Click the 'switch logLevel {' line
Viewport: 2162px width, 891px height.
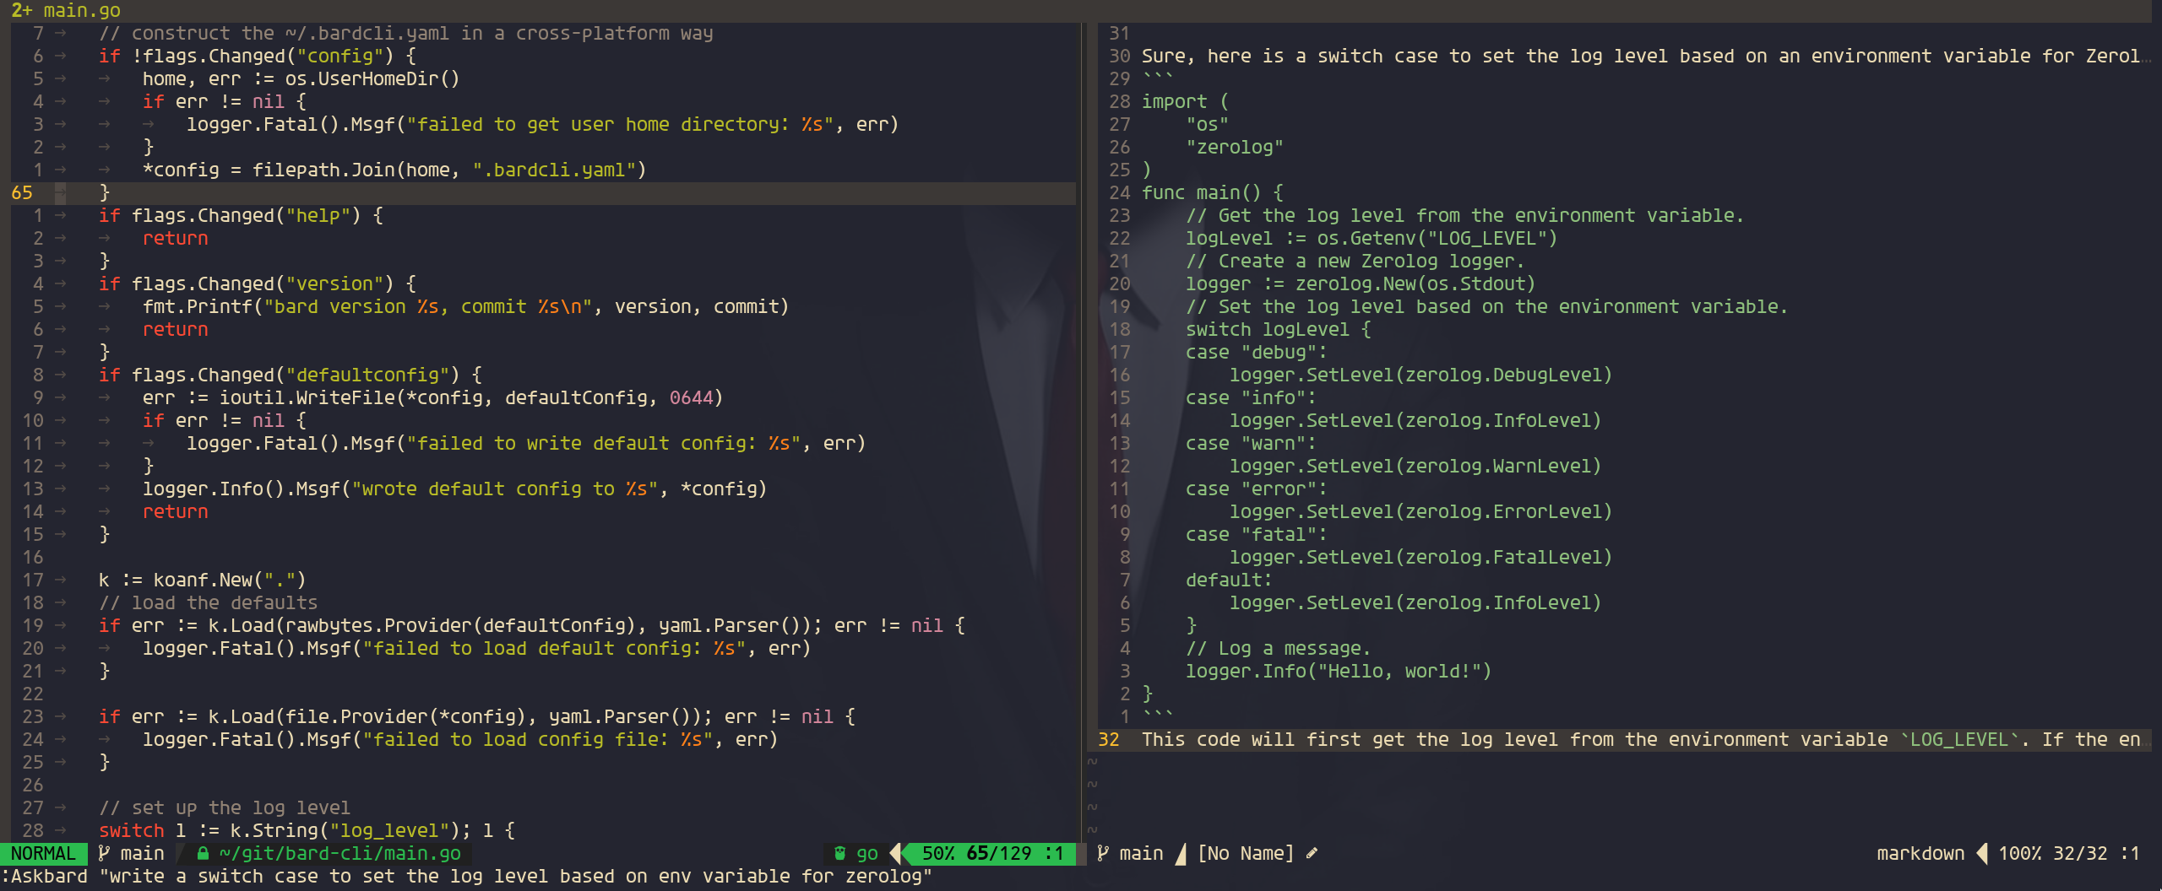coord(1278,329)
